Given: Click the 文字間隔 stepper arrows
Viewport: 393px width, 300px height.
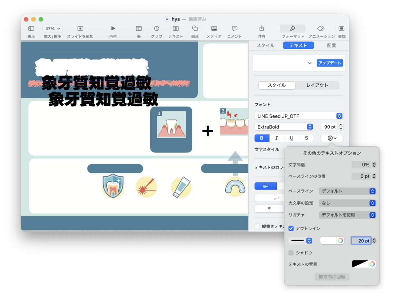Looking at the screenshot, I should pos(374,165).
